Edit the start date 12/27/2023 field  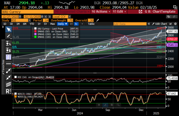tap(10, 17)
